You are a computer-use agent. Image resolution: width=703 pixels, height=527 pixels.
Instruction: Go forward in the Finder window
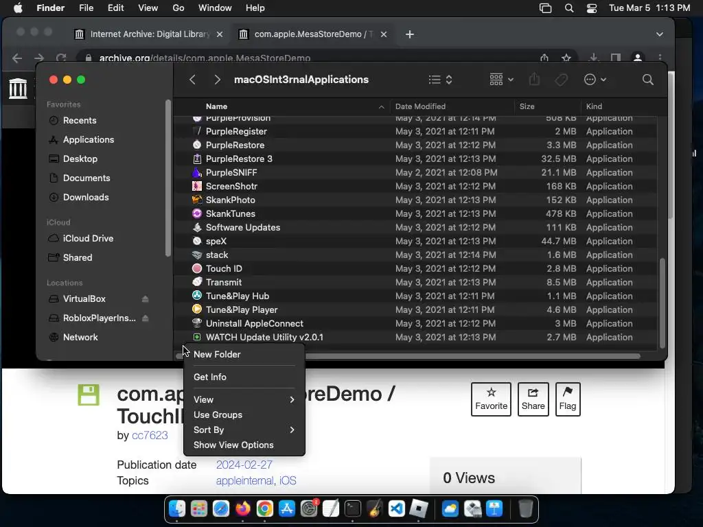[218, 80]
